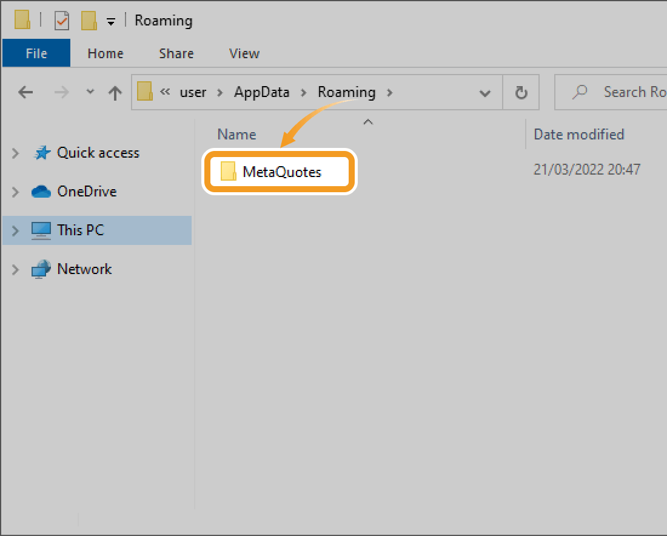Open the Share ribbon tab

pyautogui.click(x=176, y=53)
